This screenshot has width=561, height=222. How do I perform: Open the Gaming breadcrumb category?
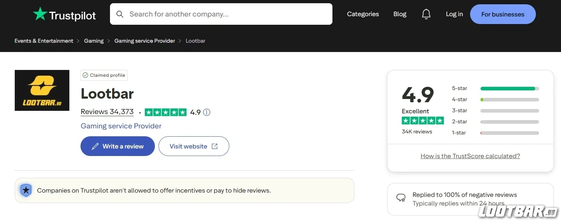[x=93, y=41]
